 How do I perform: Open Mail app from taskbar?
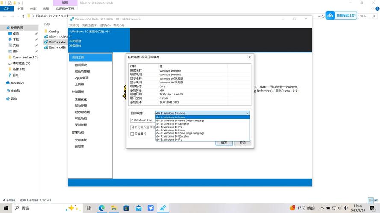[x=138, y=208]
